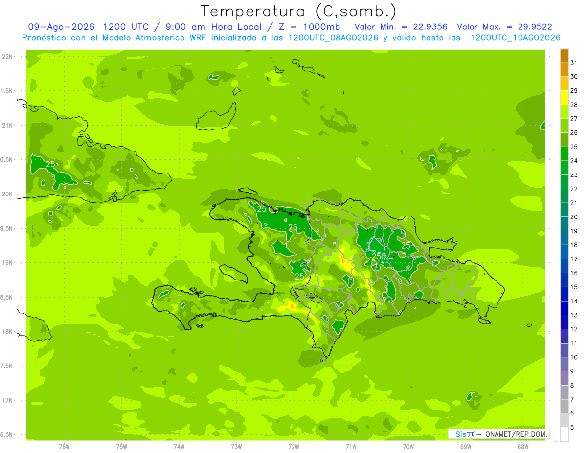Click the "22N" latitude label
This screenshot has height=453, width=587.
click(7, 57)
